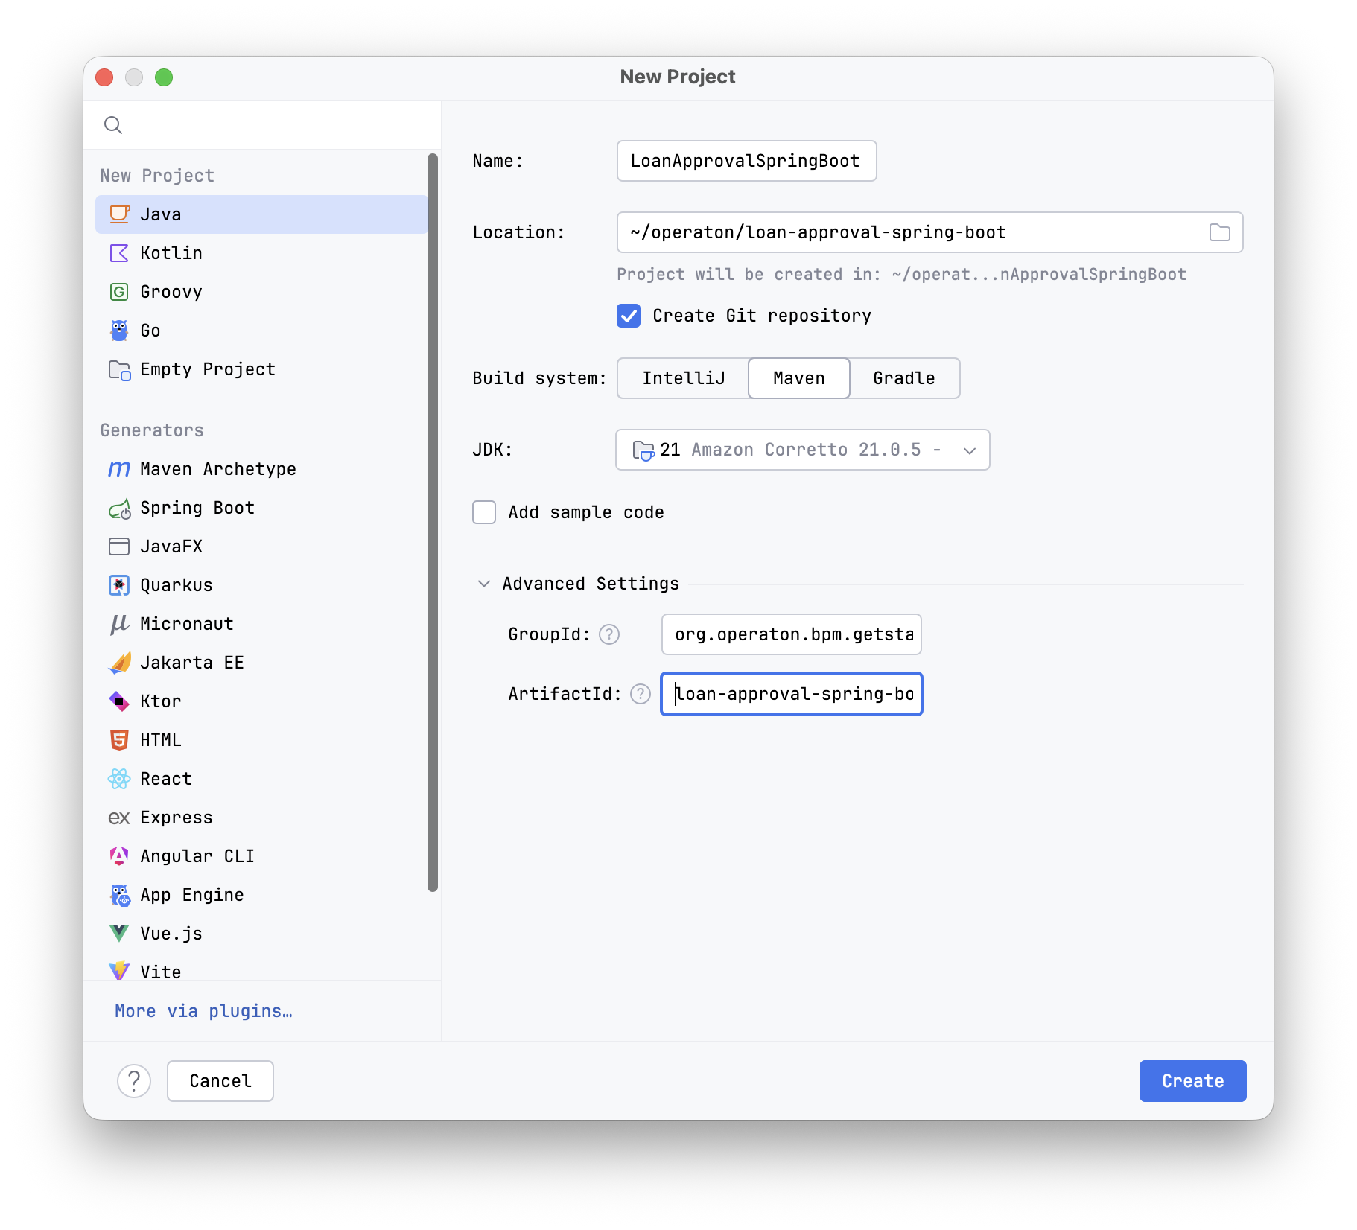Click the Java coffee cup icon
The height and width of the screenshot is (1230, 1357).
(x=119, y=214)
